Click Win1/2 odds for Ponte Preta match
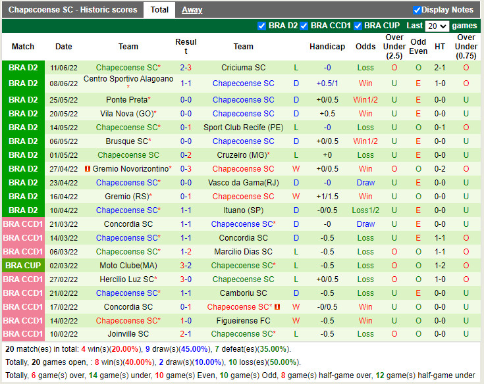Screen dimensions: 484x384 [x=365, y=100]
